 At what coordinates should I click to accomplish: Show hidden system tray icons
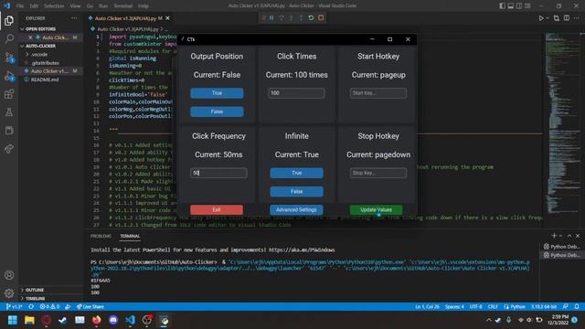(488, 320)
